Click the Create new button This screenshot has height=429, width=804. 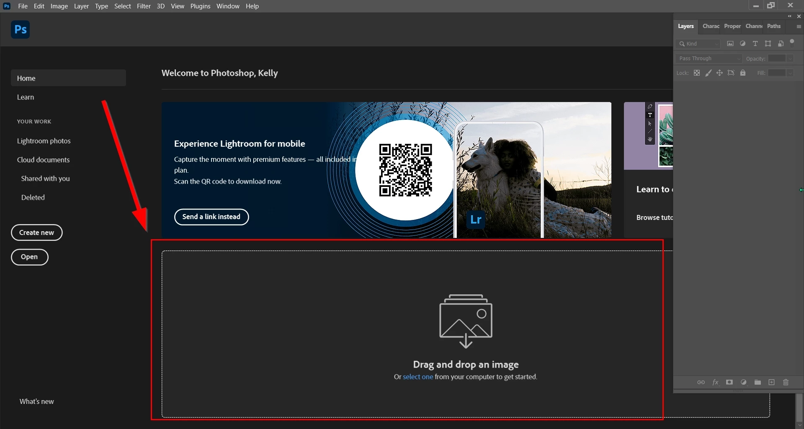37,232
